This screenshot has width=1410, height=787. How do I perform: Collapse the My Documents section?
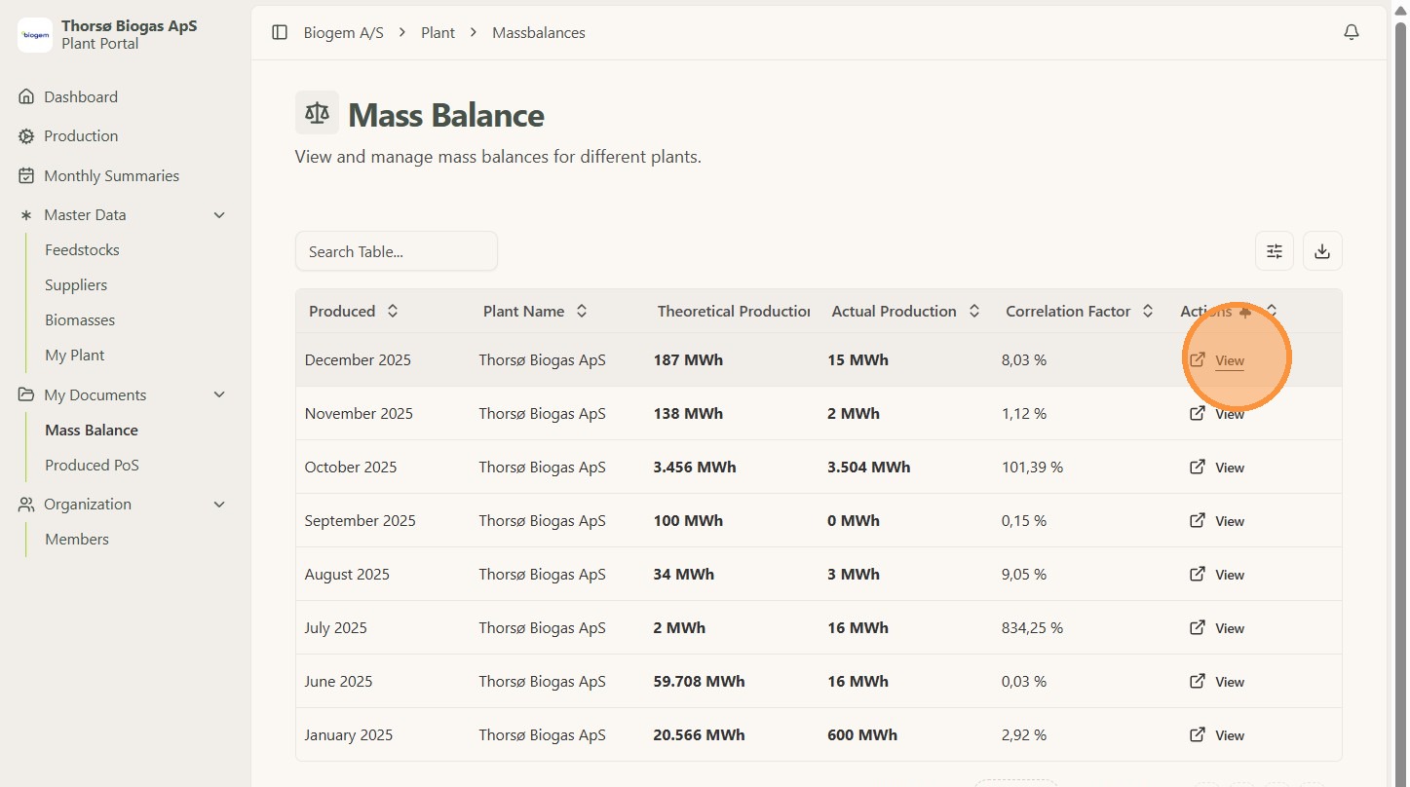[x=219, y=394]
